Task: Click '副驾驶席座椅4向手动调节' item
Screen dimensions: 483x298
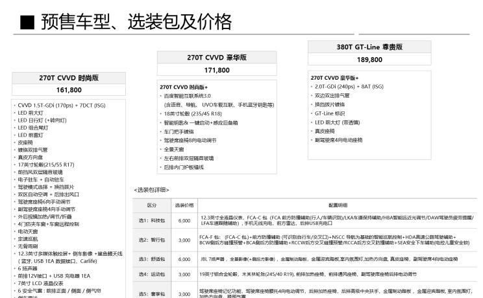Action: click(x=47, y=209)
